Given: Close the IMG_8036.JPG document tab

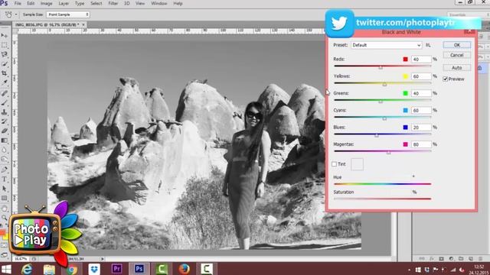Looking at the screenshot, I should [83, 24].
